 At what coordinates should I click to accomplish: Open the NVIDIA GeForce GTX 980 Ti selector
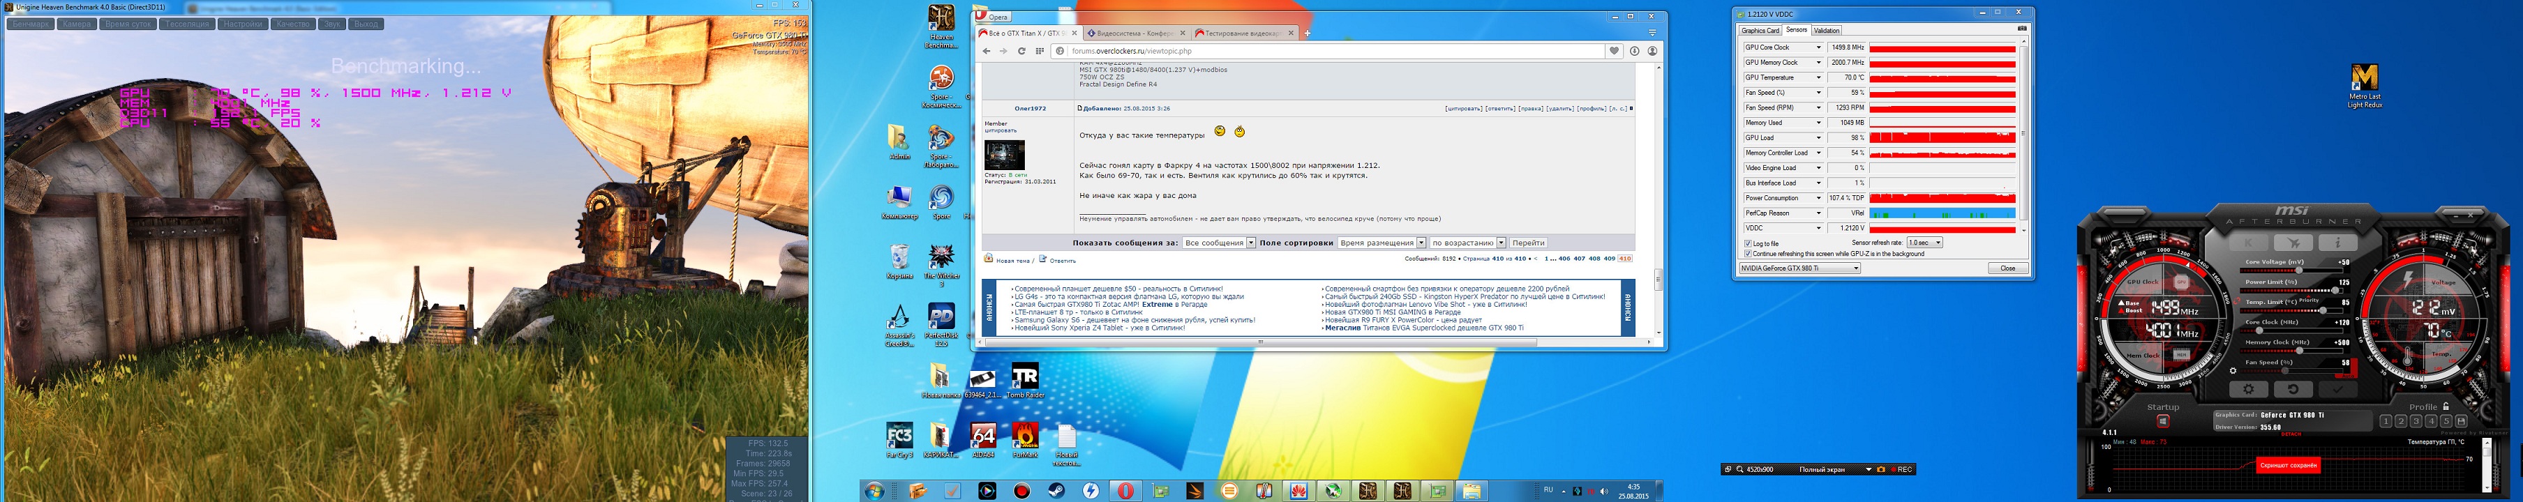tap(1799, 268)
